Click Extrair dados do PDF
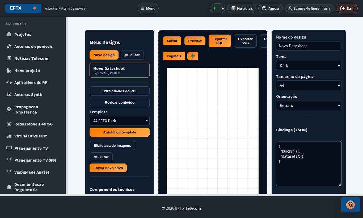The height and width of the screenshot is (218, 363). tap(120, 91)
